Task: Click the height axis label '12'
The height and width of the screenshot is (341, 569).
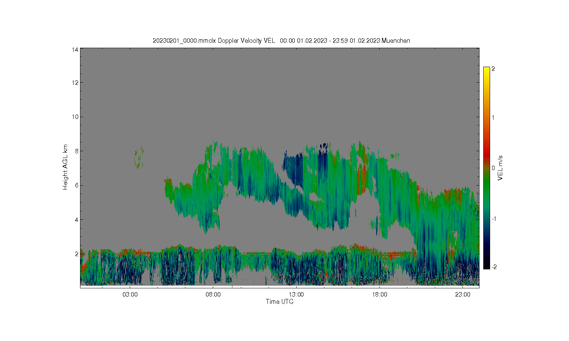Action: click(75, 83)
